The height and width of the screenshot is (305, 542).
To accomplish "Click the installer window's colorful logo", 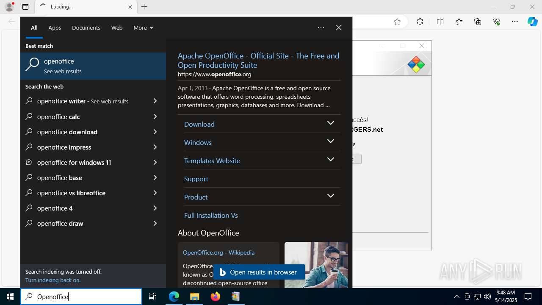I will [x=416, y=64].
